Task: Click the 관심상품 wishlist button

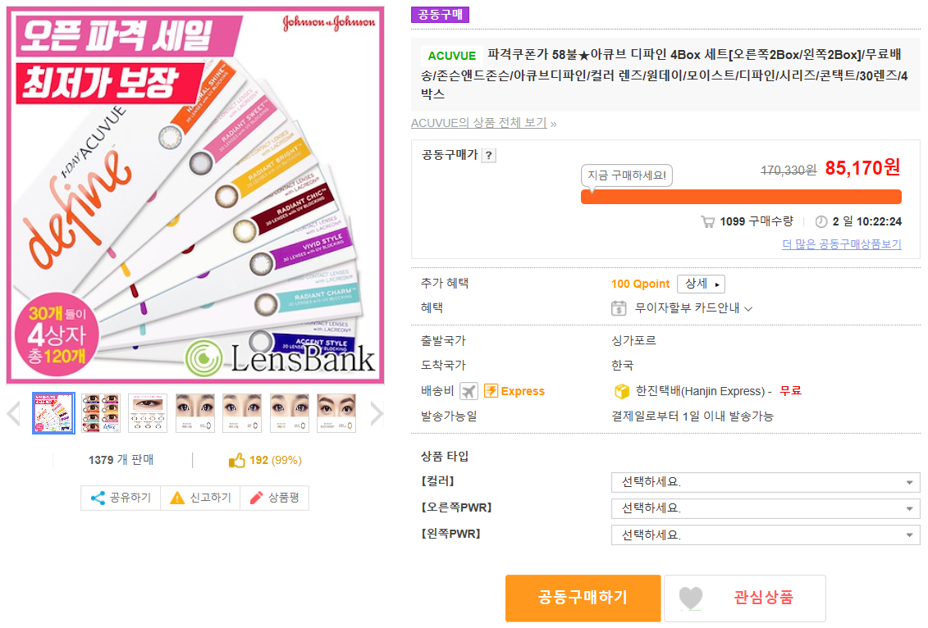Action: pos(745,598)
